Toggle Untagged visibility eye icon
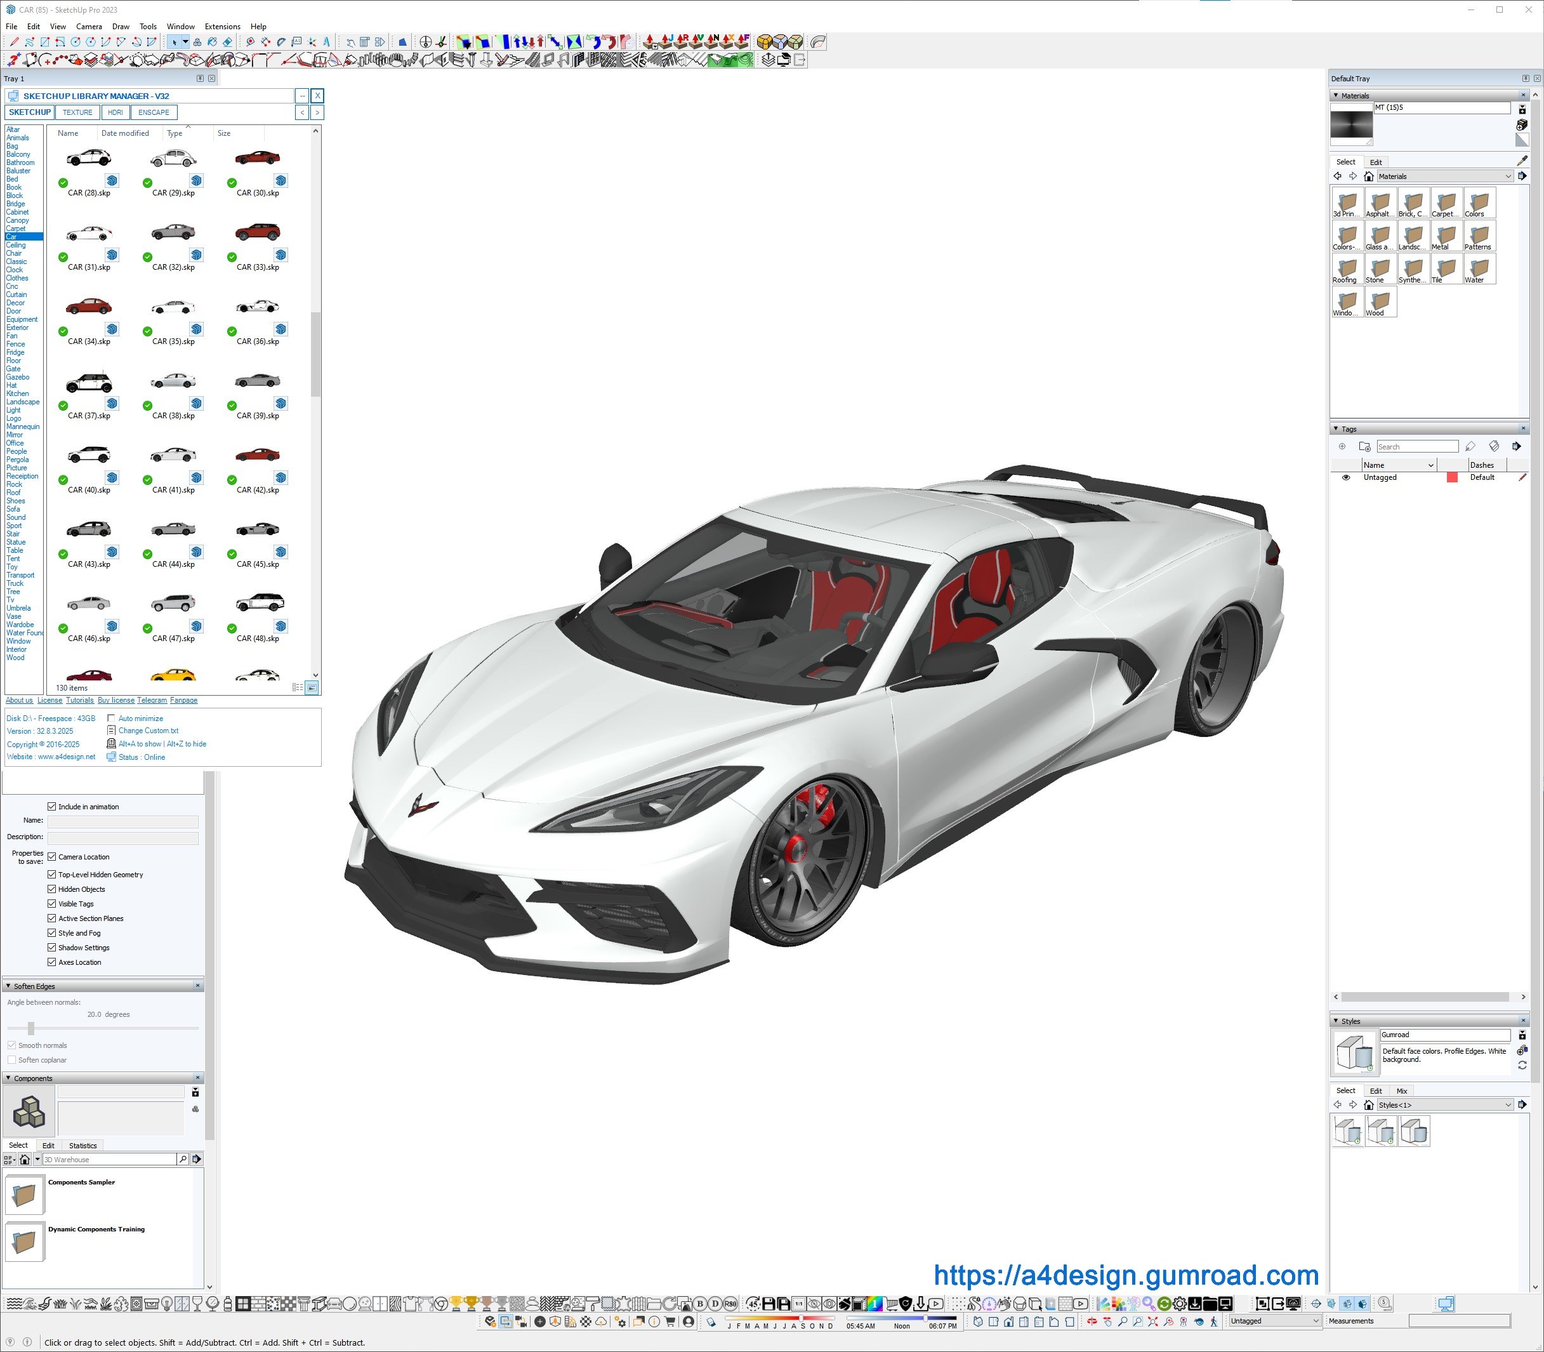The width and height of the screenshot is (1544, 1352). click(1345, 477)
